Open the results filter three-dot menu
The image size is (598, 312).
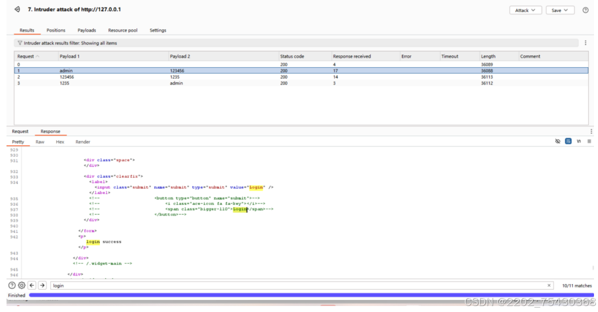(x=586, y=43)
